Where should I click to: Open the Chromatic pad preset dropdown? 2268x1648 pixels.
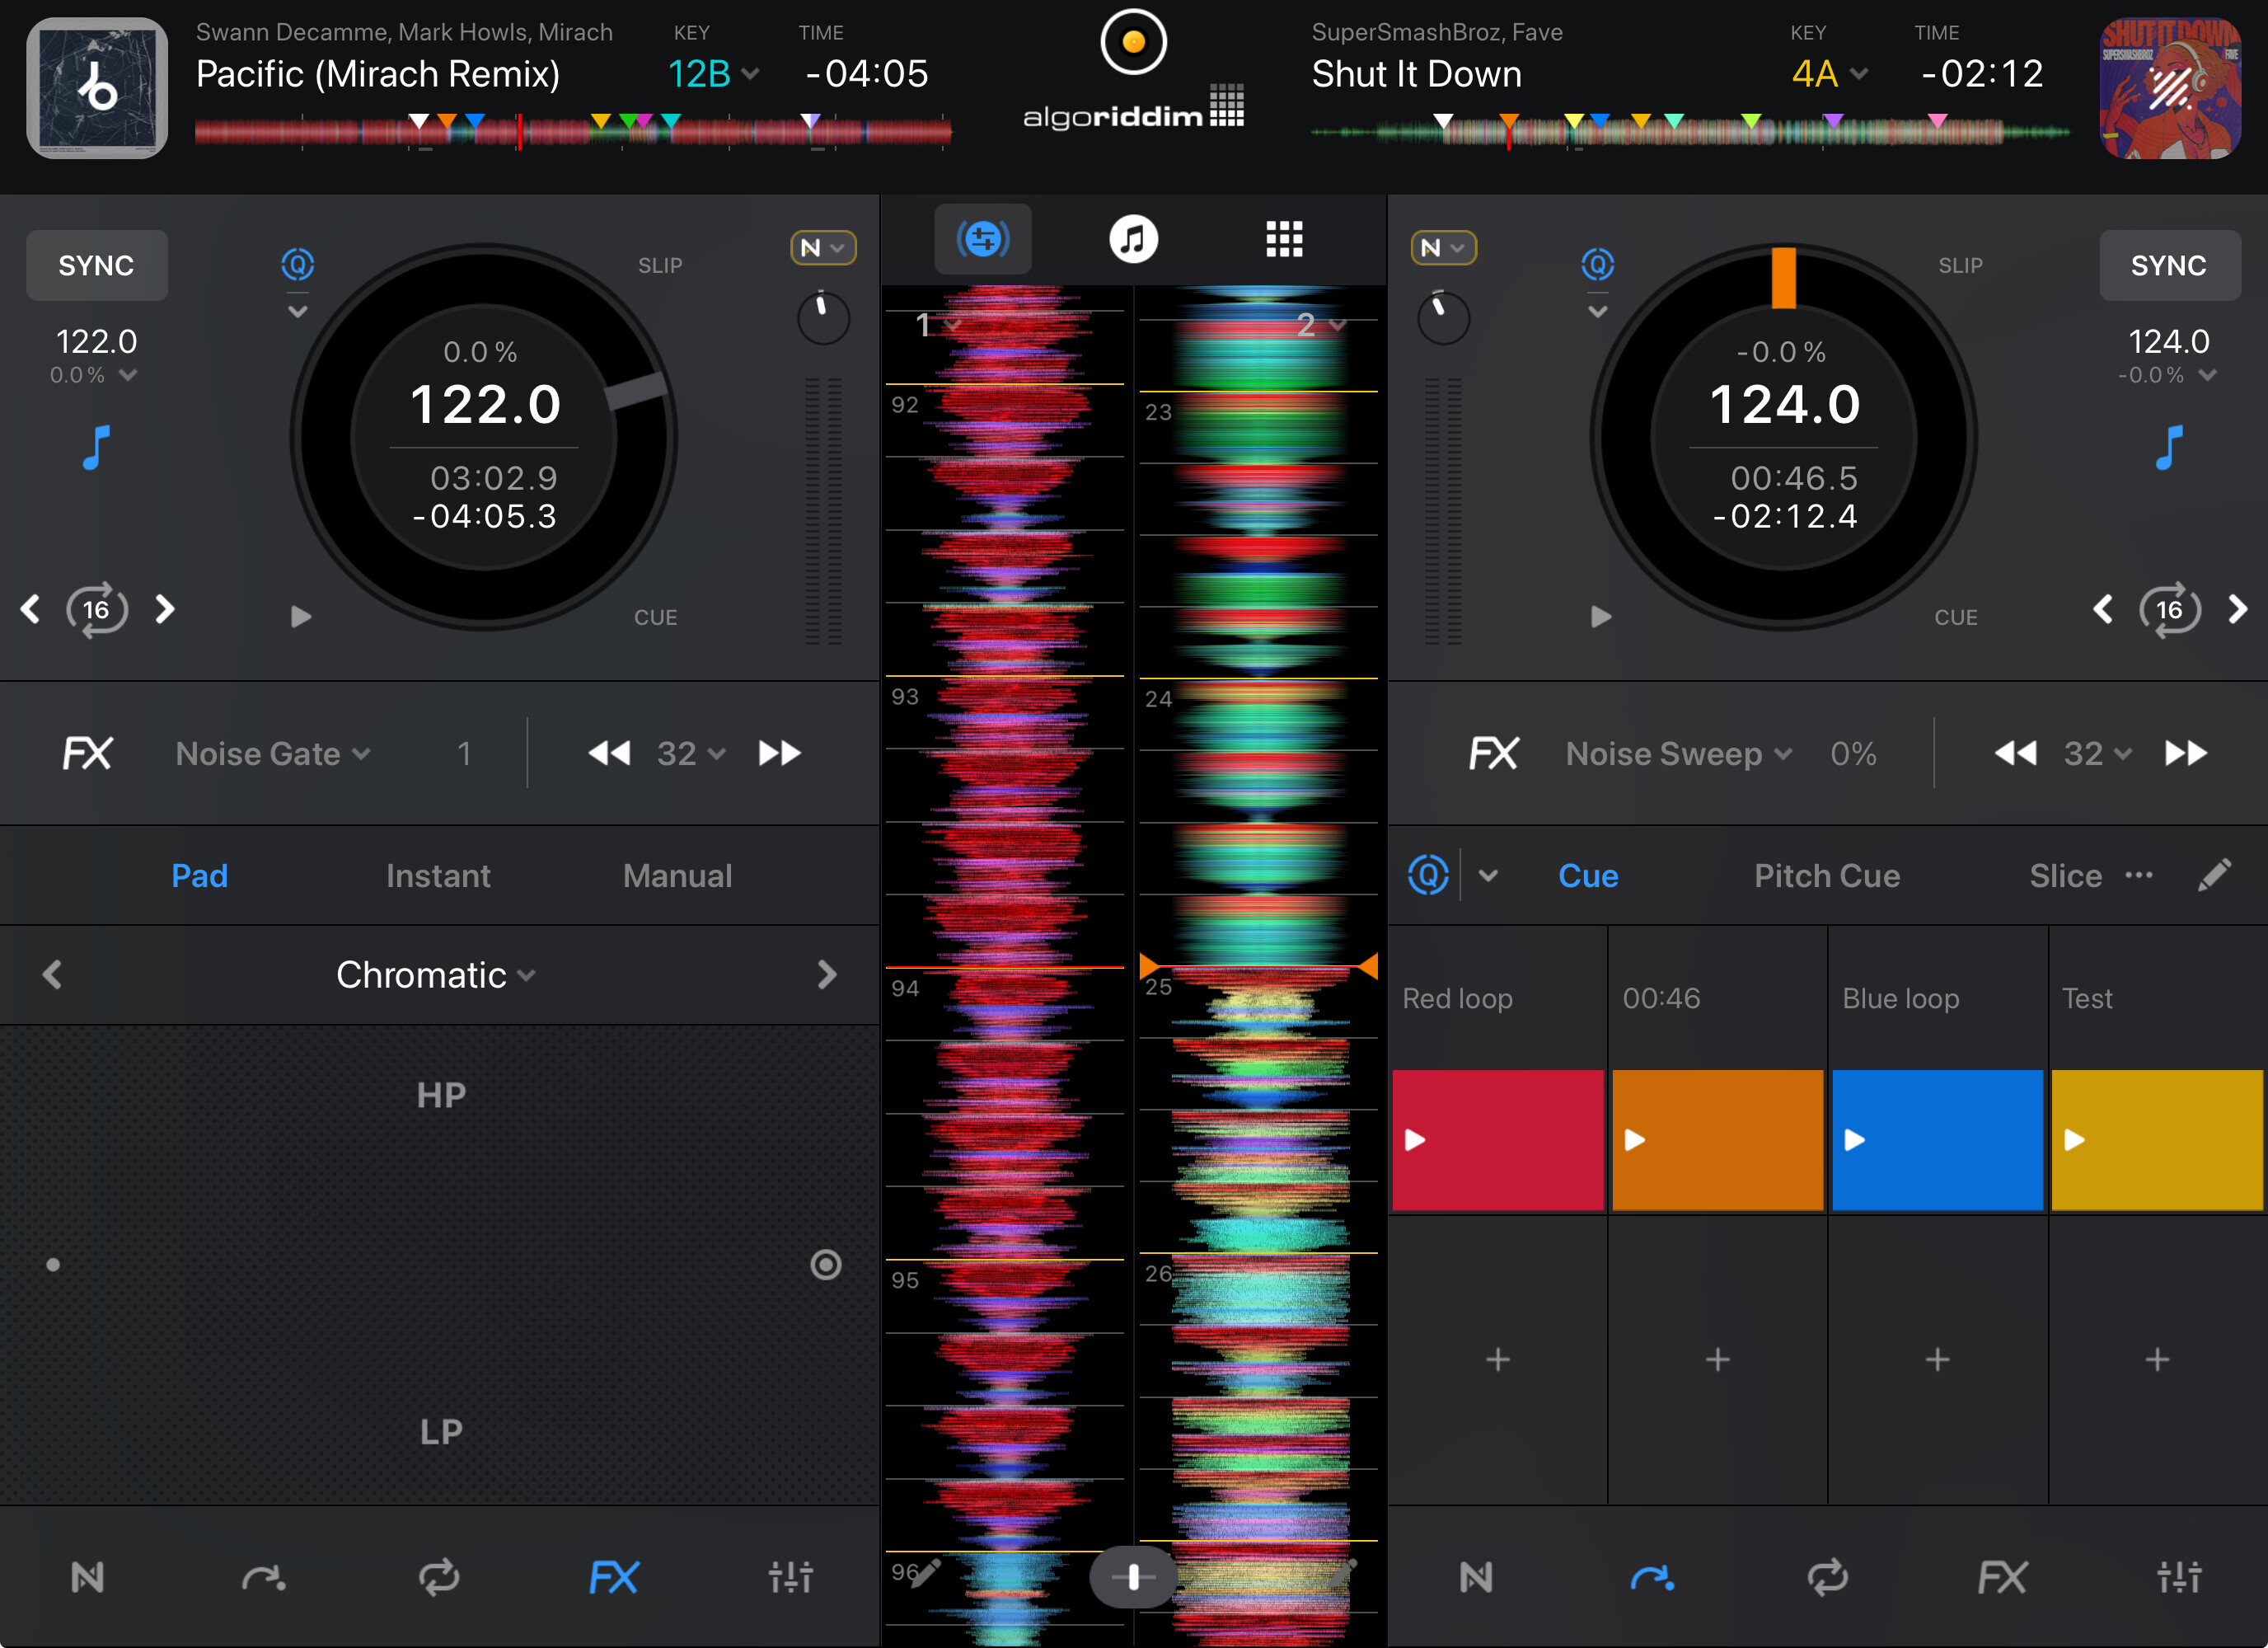click(436, 974)
